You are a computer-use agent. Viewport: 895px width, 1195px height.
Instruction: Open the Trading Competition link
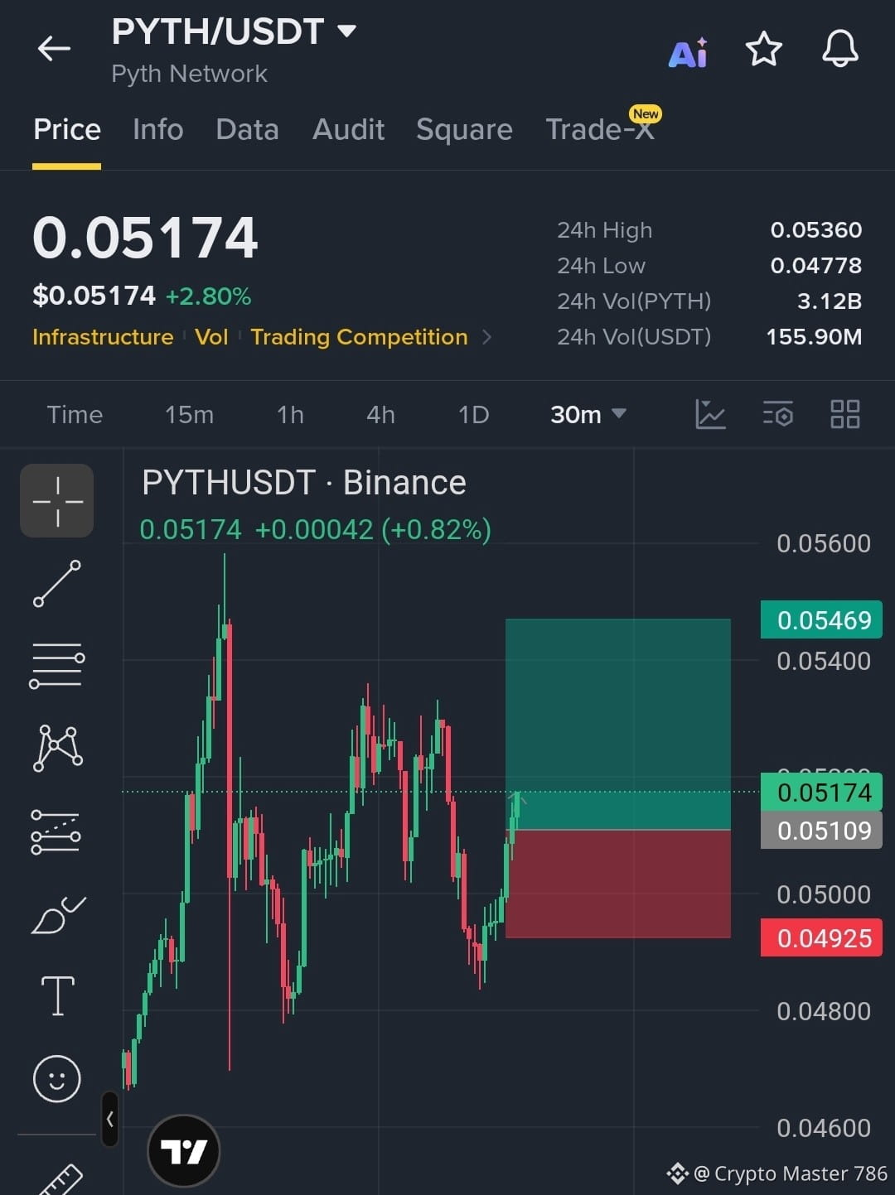(x=359, y=337)
